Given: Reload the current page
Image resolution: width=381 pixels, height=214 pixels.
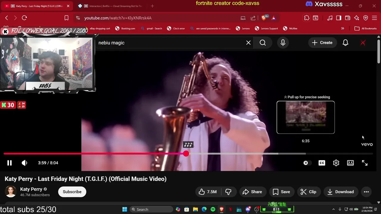Looking at the screenshot, I should 24,18.
